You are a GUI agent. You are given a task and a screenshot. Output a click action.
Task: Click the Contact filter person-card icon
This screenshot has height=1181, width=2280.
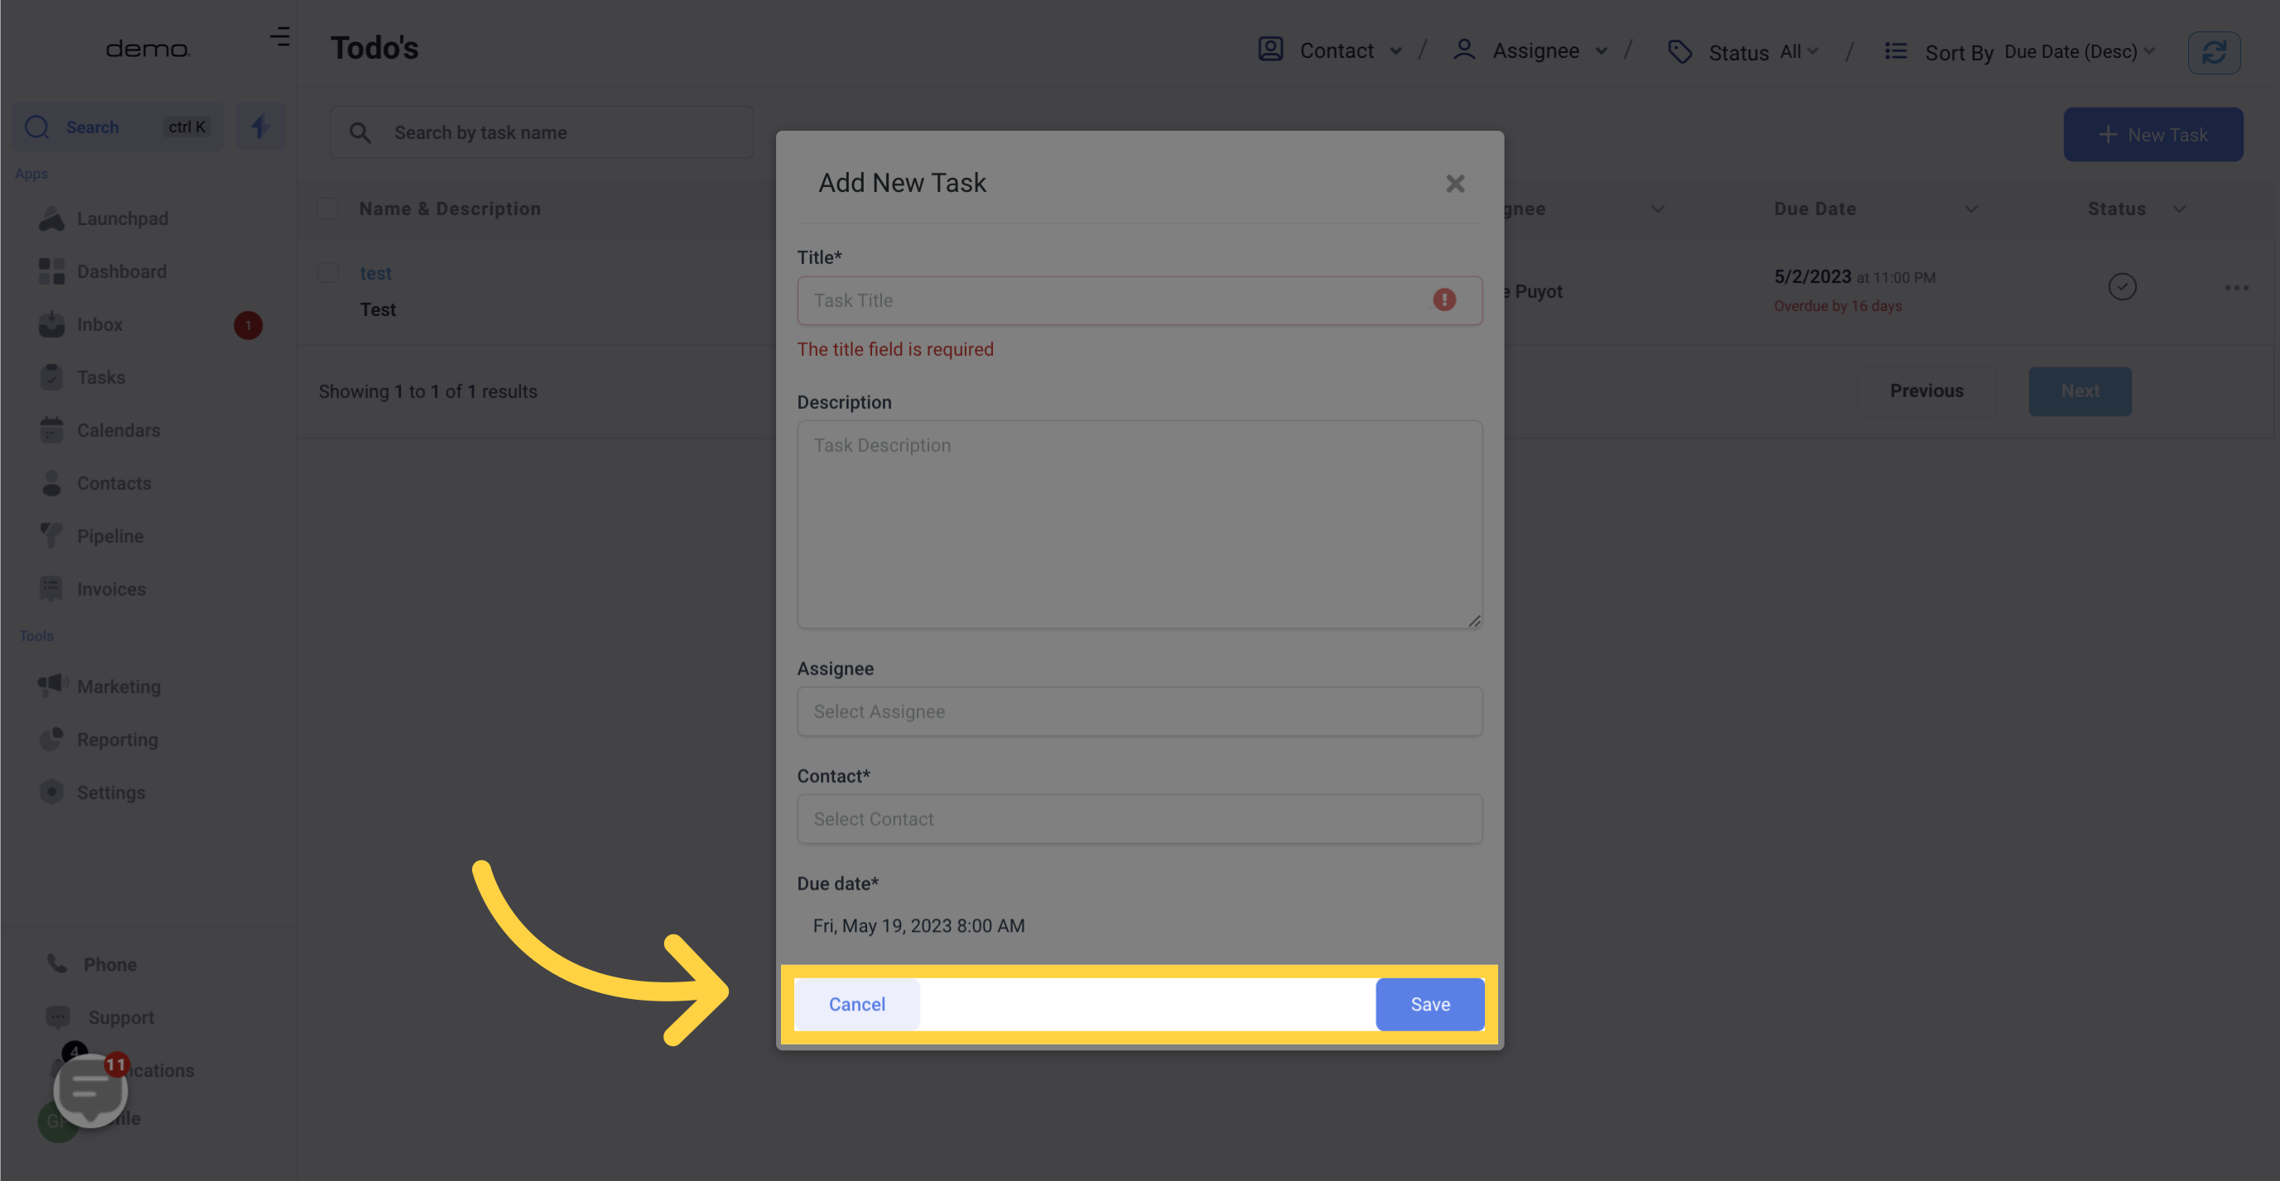[1271, 50]
